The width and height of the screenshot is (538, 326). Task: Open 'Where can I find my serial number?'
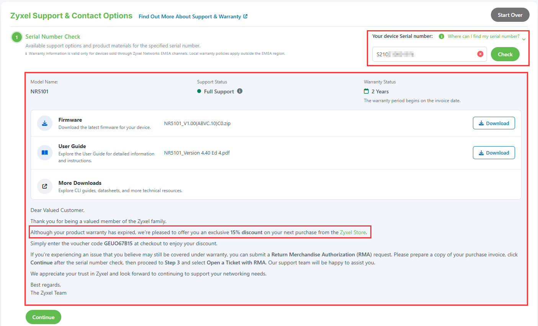tap(484, 36)
